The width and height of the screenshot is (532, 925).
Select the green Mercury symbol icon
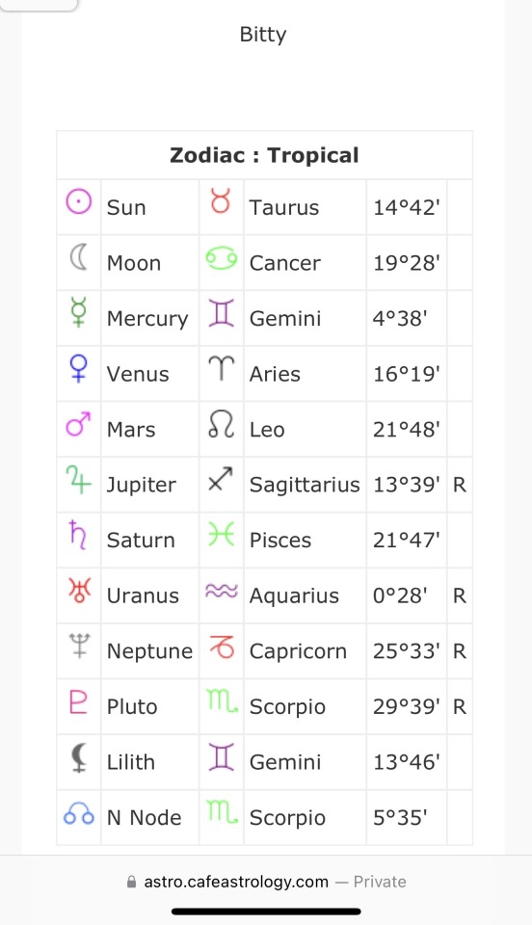pyautogui.click(x=78, y=312)
